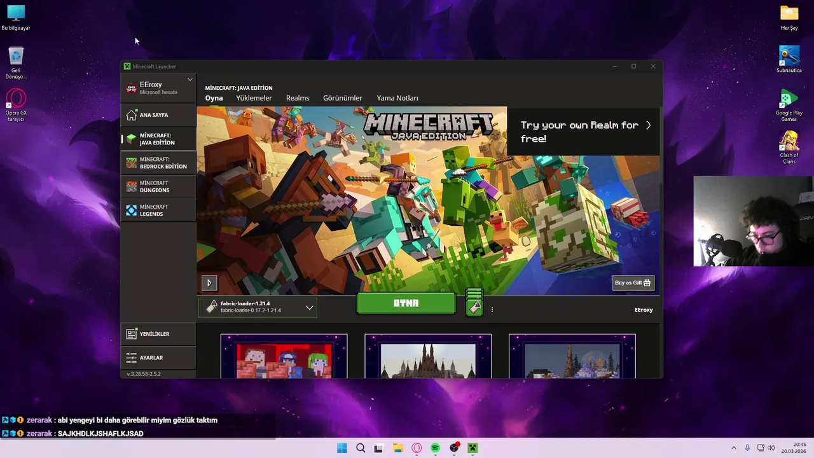Screen dimensions: 814x458
Task: Switch to the Yama Notları tab
Action: pos(397,98)
